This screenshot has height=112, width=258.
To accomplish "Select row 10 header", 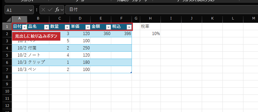I will pos(7,91).
